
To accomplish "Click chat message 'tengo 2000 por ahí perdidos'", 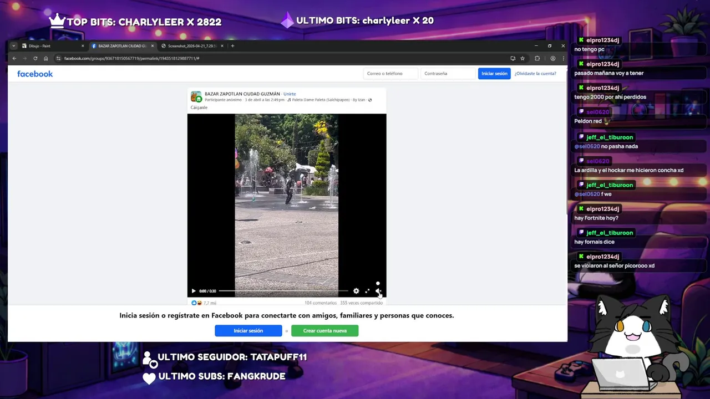I will pyautogui.click(x=610, y=97).
